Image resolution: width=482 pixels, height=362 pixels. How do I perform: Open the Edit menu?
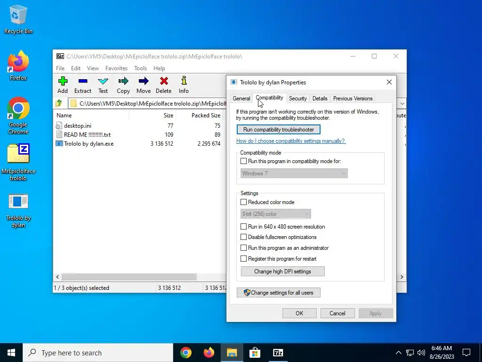[76, 68]
